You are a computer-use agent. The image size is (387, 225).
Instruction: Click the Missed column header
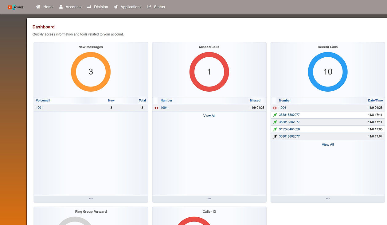point(255,101)
